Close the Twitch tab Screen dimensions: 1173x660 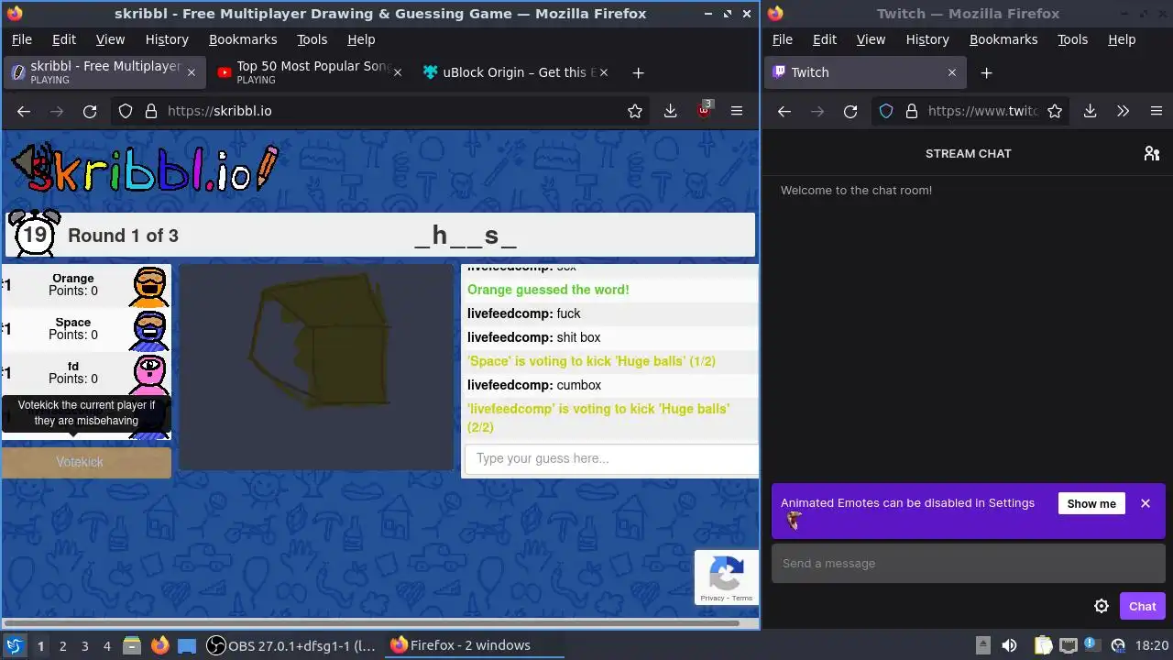[x=952, y=72]
